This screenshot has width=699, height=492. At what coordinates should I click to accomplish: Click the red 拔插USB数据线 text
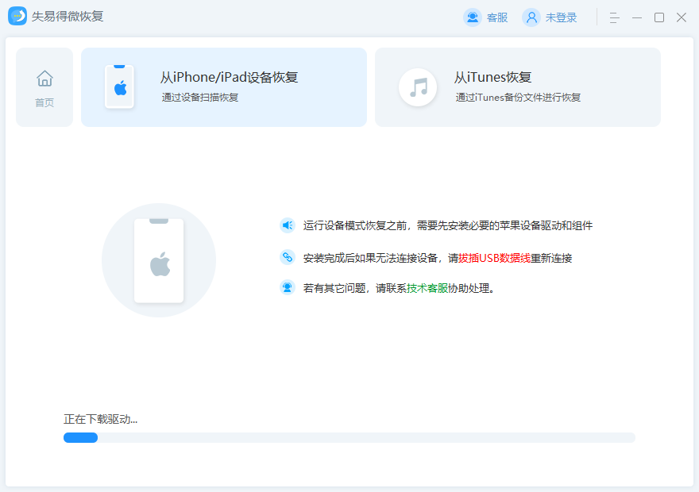click(494, 258)
